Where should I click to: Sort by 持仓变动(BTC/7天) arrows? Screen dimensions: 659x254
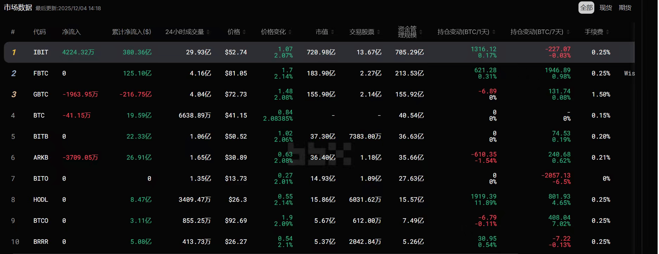click(x=568, y=32)
